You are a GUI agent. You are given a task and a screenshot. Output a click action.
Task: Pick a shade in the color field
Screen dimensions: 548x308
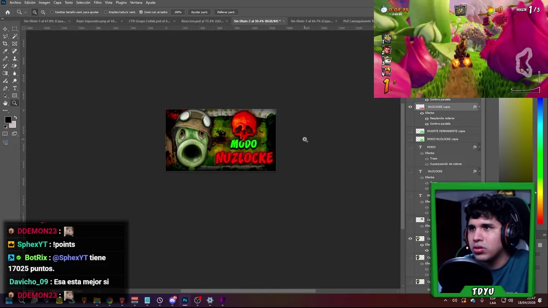tap(516, 141)
